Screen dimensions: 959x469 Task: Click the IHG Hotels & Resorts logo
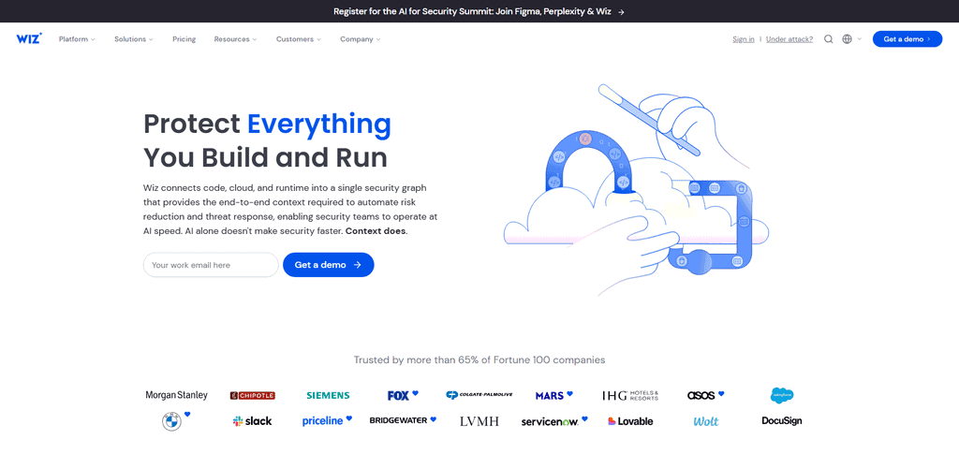(630, 396)
